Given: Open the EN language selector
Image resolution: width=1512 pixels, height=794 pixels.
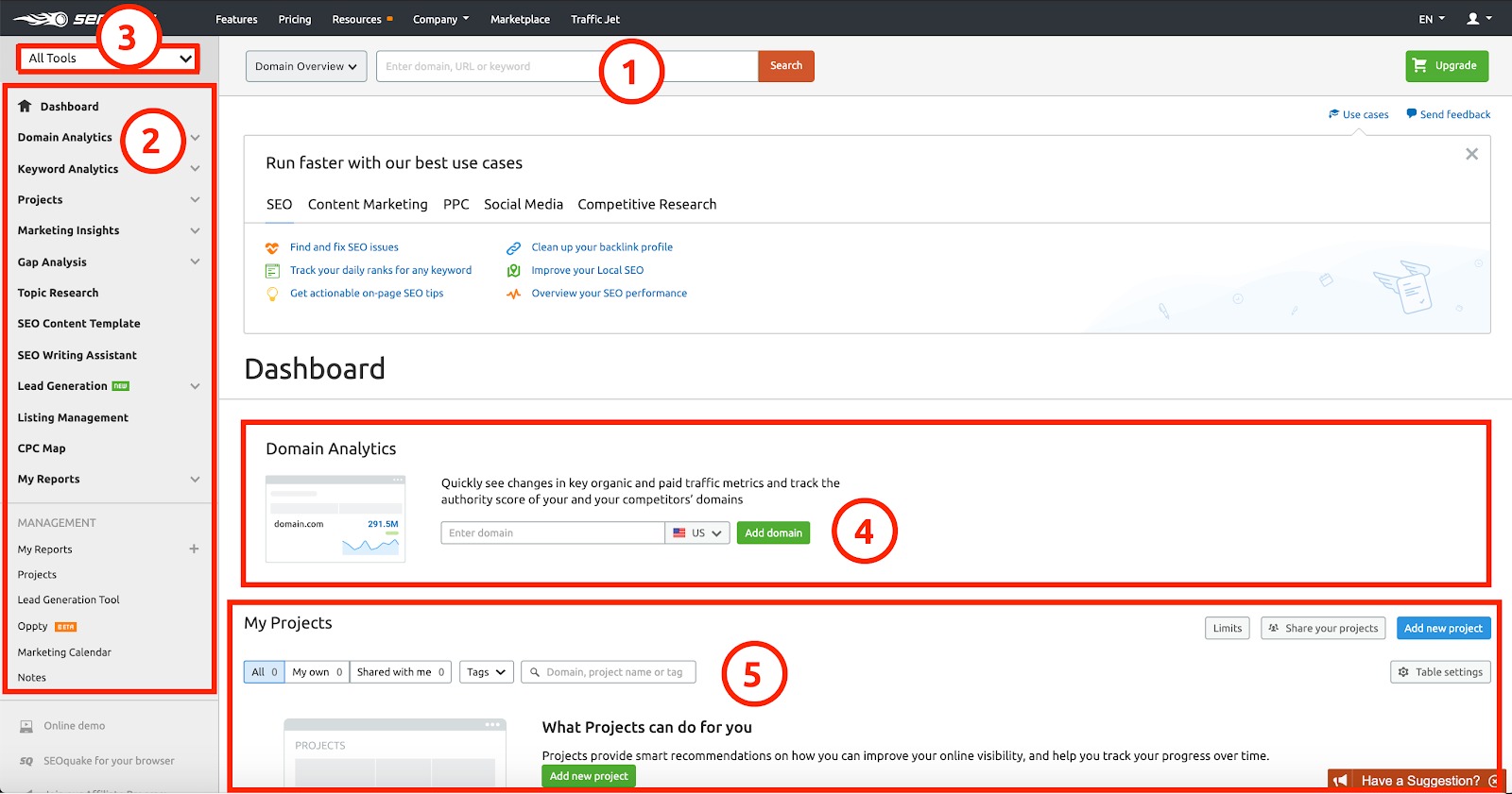Looking at the screenshot, I should (1432, 19).
